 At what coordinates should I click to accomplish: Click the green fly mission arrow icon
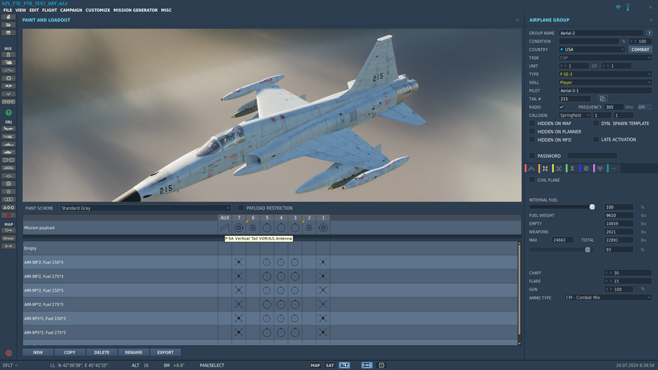(9, 113)
